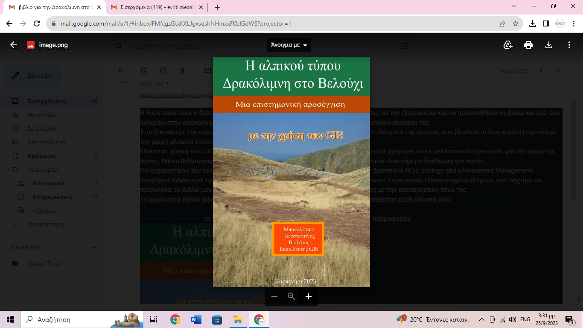
Task: Toggle the browser side panel
Action: click(x=546, y=23)
